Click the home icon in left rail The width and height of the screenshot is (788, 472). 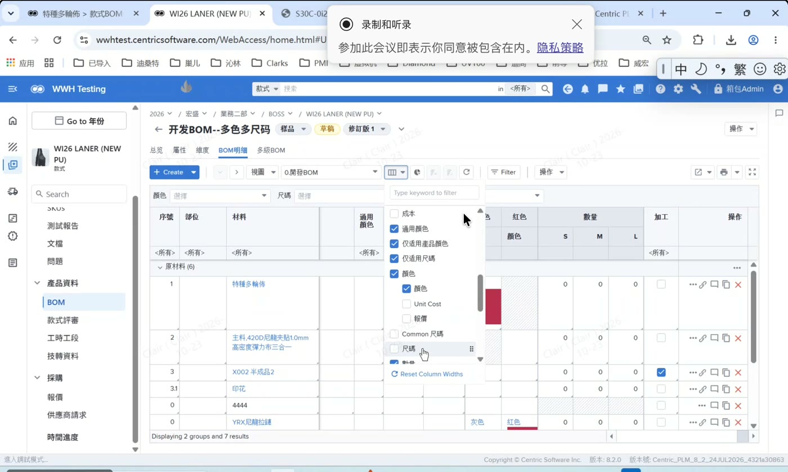tap(13, 121)
